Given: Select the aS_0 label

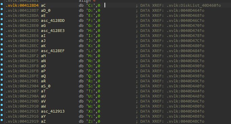Looking at the screenshot, I should coord(46,86).
